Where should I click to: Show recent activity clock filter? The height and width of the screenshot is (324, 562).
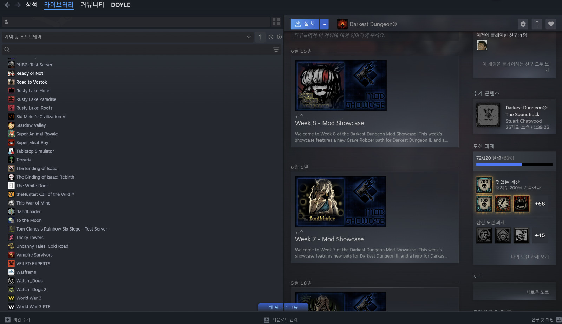[x=271, y=37]
